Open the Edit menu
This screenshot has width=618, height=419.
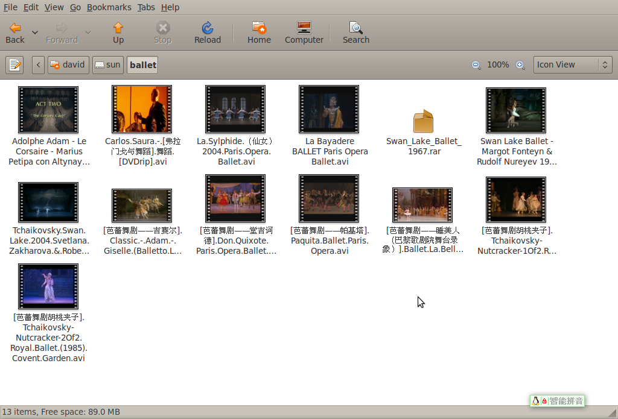pos(31,7)
